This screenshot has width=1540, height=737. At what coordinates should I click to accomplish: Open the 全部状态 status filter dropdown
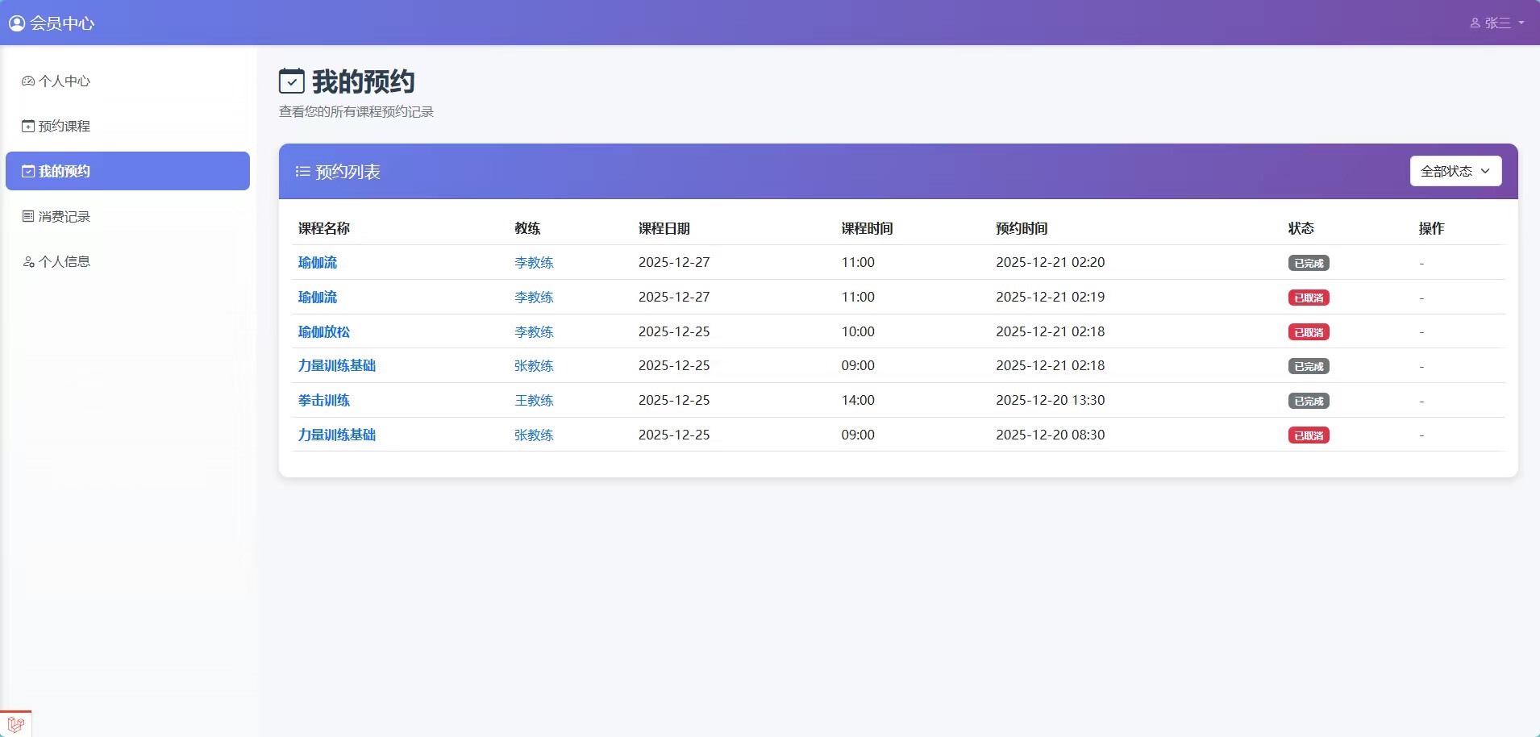click(x=1455, y=171)
